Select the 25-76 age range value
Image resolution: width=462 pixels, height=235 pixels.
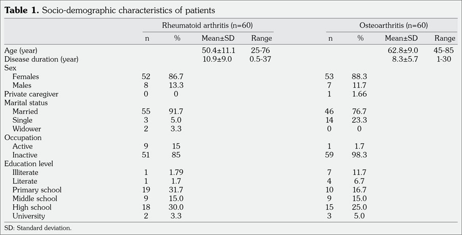tap(261, 50)
